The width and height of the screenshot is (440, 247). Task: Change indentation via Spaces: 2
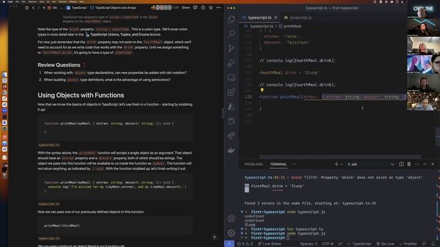point(309,244)
